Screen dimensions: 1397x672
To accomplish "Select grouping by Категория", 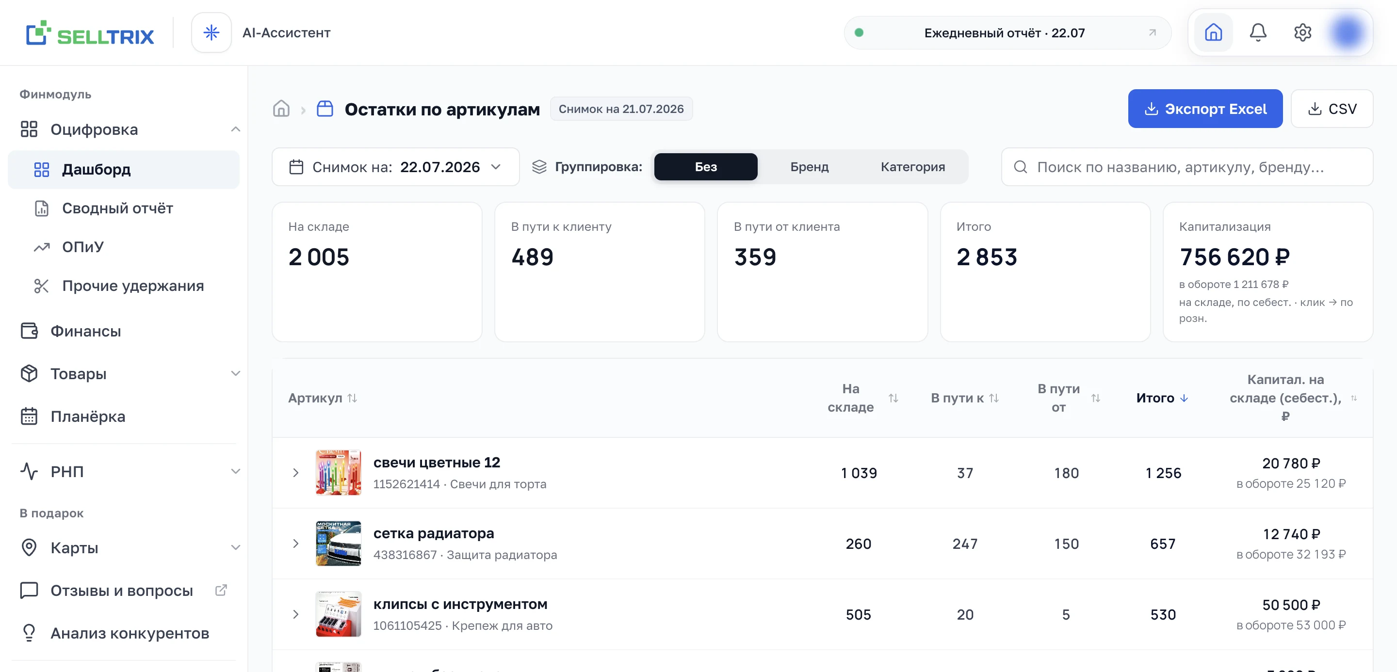I will [x=913, y=167].
